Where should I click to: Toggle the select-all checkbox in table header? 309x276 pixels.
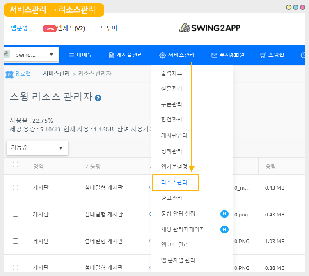pos(16,165)
